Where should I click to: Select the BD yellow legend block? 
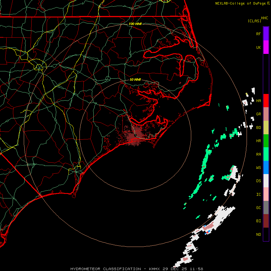point(266,128)
